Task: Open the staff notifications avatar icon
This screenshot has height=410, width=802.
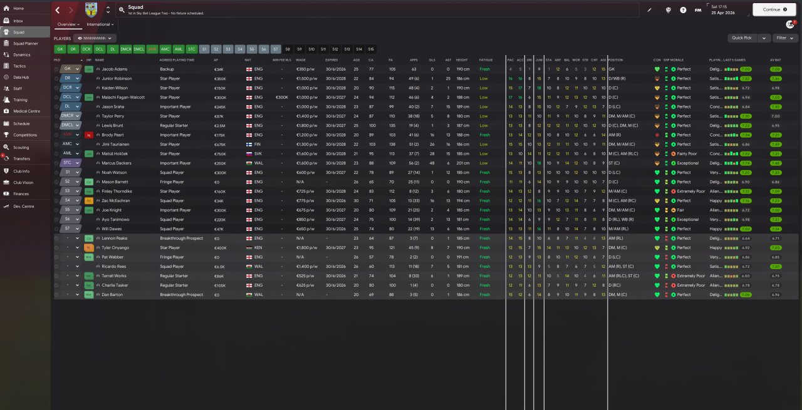Action: pos(790,24)
